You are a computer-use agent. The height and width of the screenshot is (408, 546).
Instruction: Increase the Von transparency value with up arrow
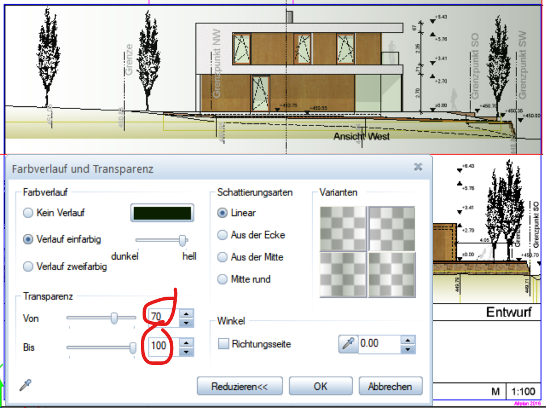pyautogui.click(x=186, y=313)
